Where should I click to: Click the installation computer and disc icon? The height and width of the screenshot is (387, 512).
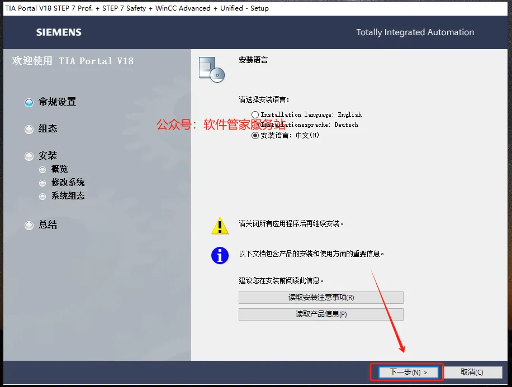click(x=212, y=69)
